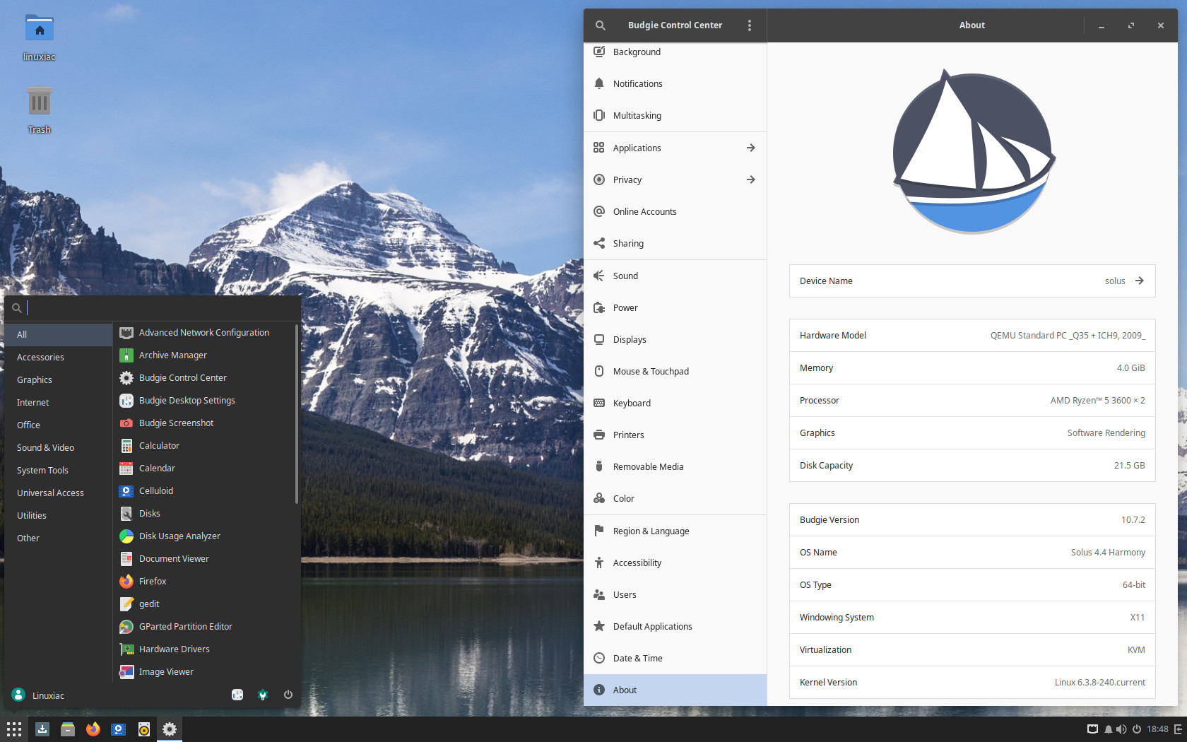Select the Graphics category
This screenshot has width=1187, height=742.
(59, 379)
